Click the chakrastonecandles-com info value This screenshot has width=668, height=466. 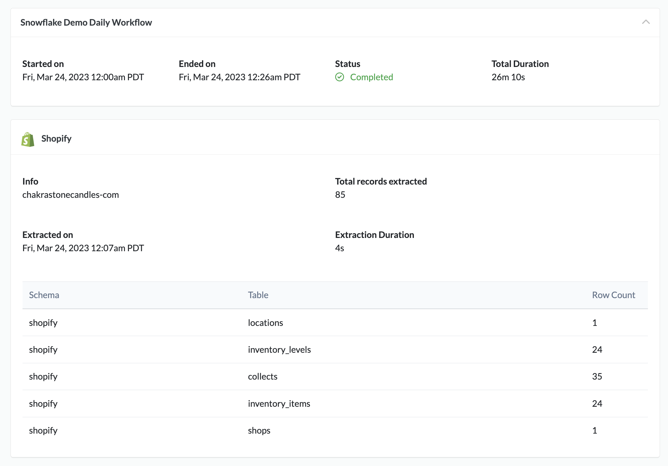click(x=71, y=195)
